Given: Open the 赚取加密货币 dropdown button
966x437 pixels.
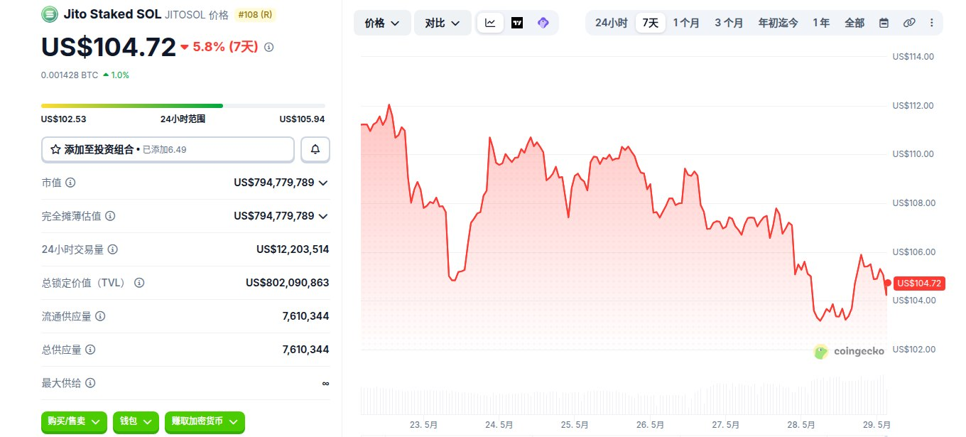Looking at the screenshot, I should (205, 421).
